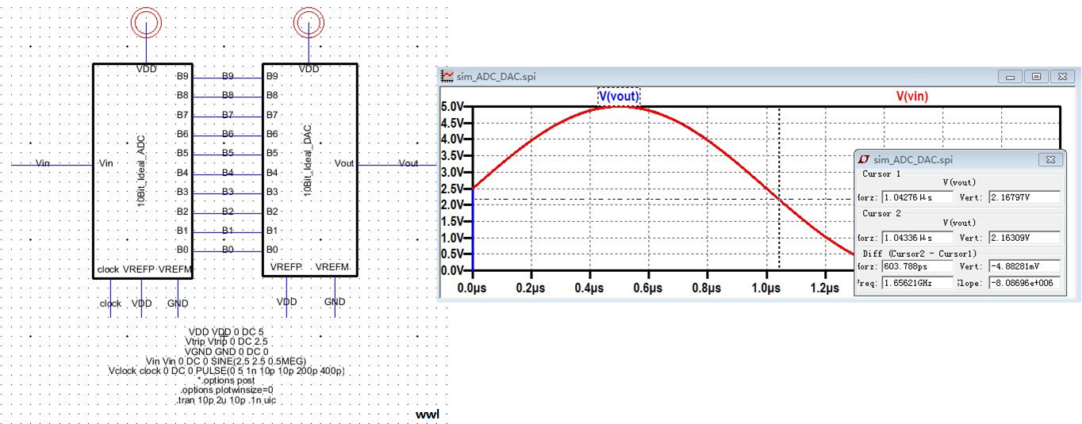
Task: Click the waveform window icon in title bar
Action: [x=448, y=77]
